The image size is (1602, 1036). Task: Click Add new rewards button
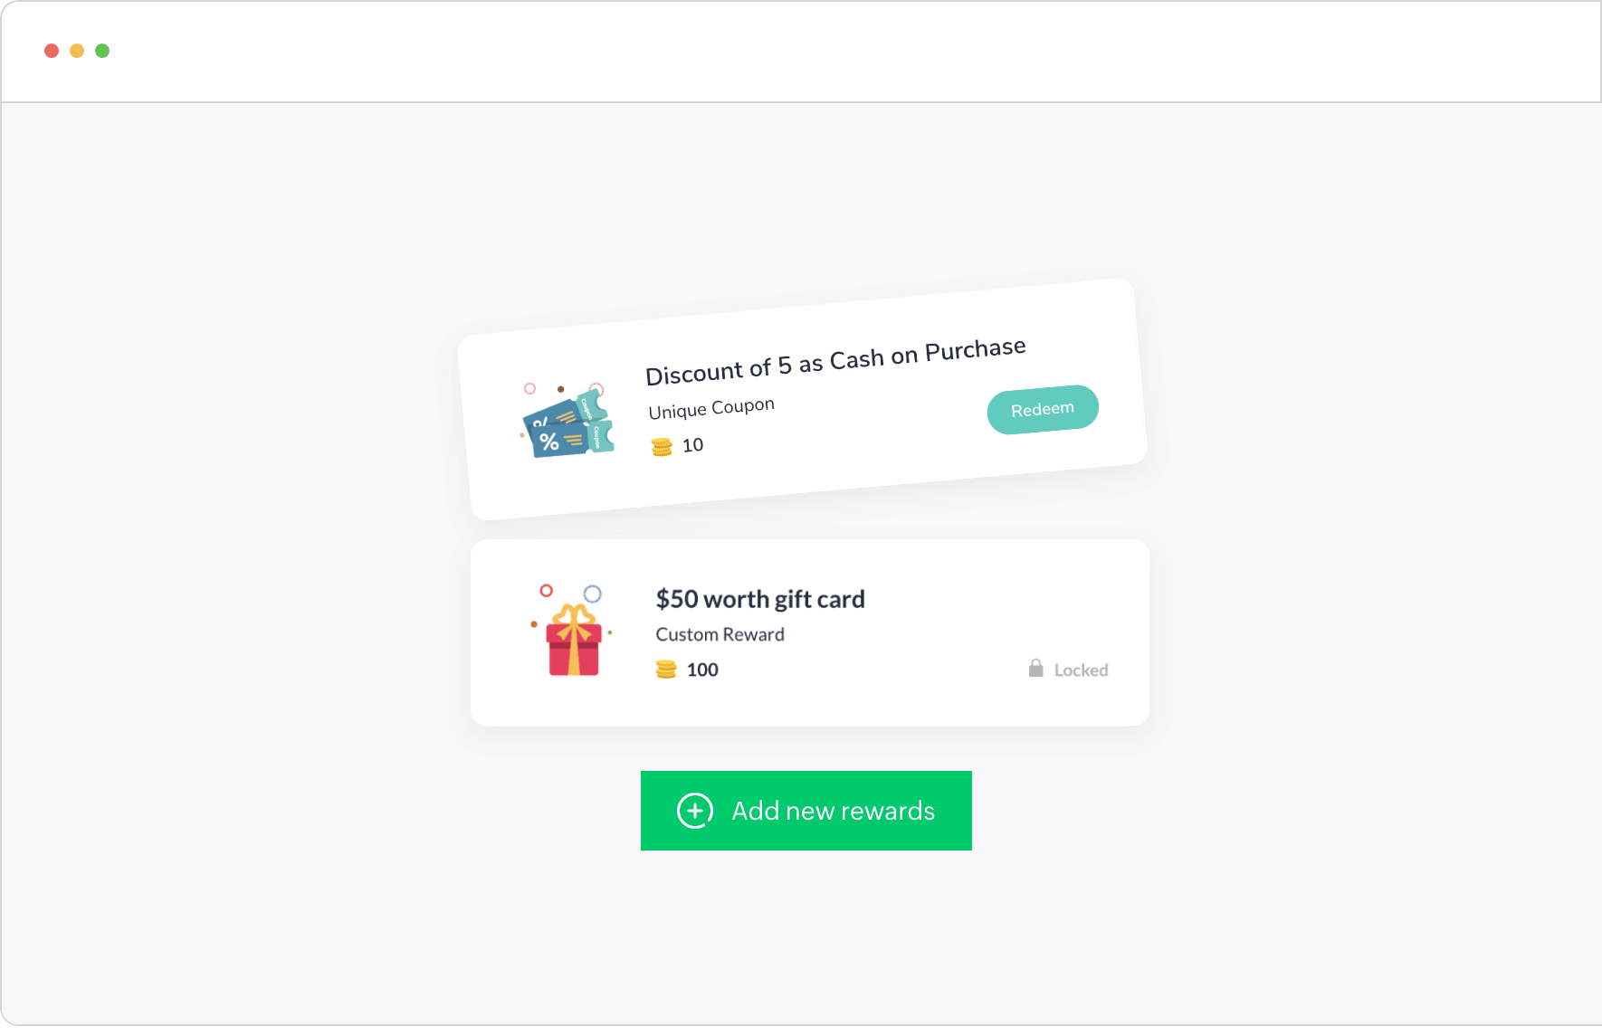(x=806, y=811)
